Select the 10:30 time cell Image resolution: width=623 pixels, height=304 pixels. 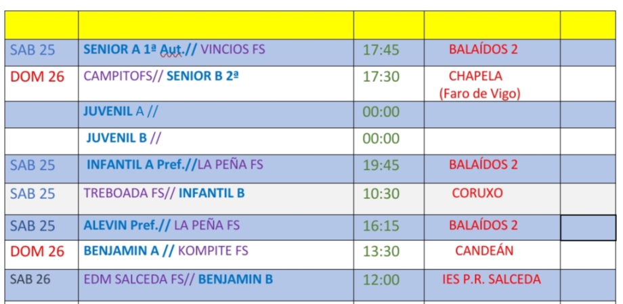tap(381, 194)
